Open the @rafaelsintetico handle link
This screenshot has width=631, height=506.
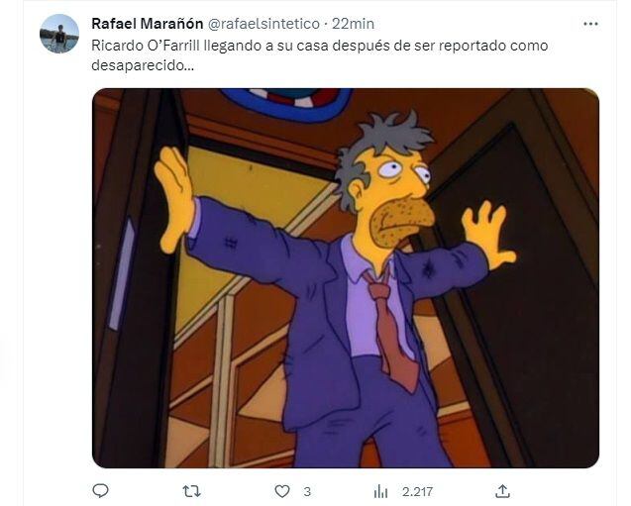[263, 24]
